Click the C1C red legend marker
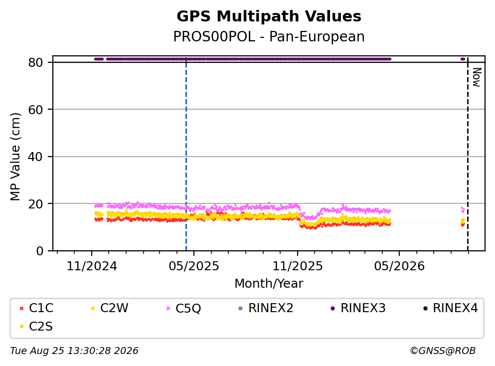The height and width of the screenshot is (366, 495). point(21,309)
